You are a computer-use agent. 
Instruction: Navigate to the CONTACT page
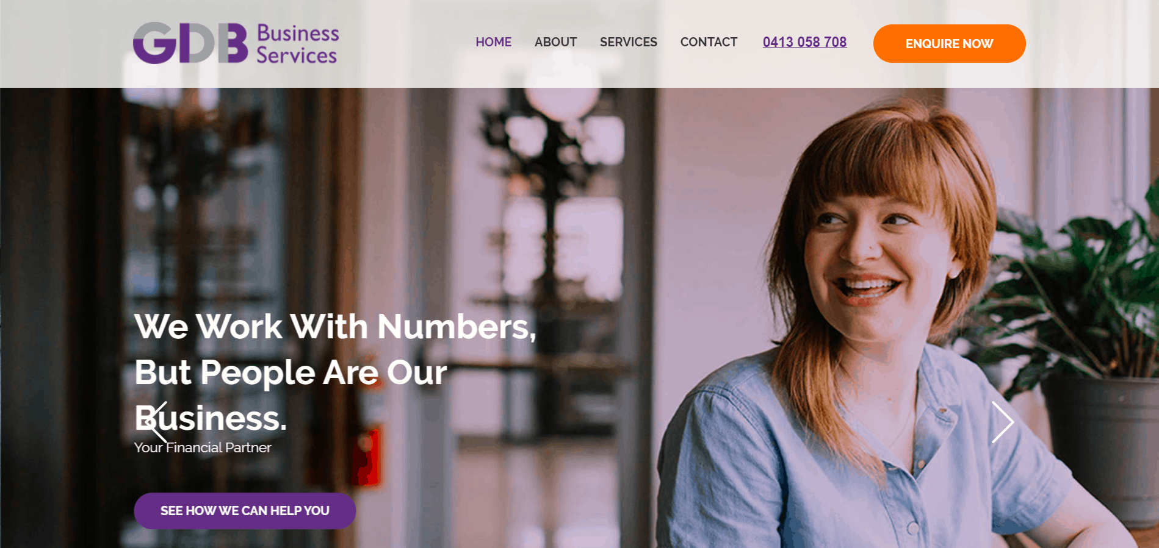click(709, 42)
